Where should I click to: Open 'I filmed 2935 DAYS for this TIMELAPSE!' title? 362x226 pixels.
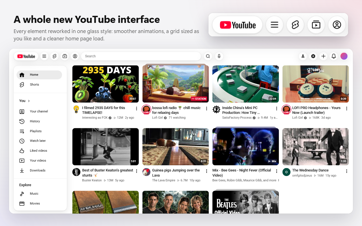(x=104, y=110)
